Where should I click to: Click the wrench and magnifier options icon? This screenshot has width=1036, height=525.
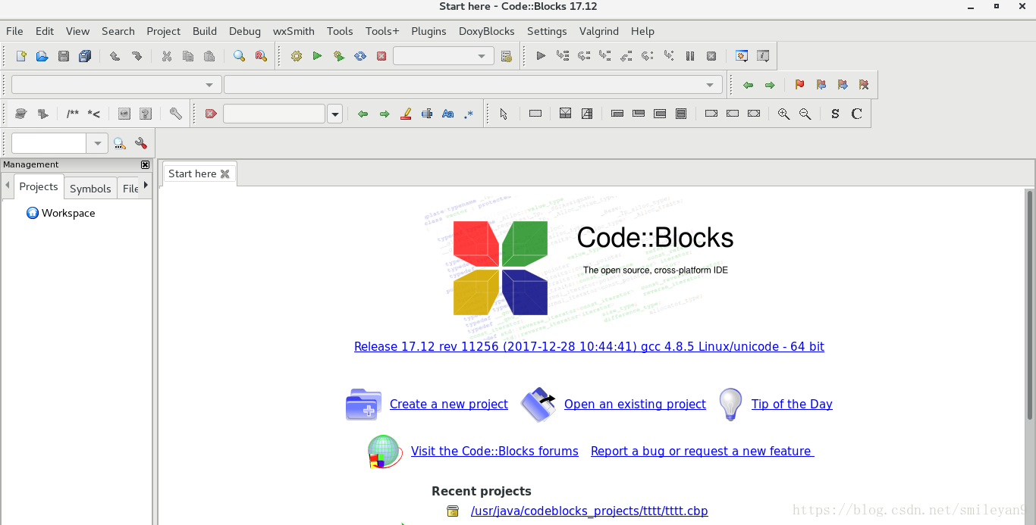(141, 143)
